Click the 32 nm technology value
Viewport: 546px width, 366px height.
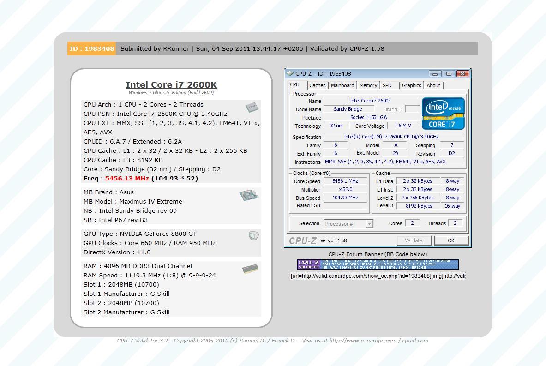pos(336,126)
